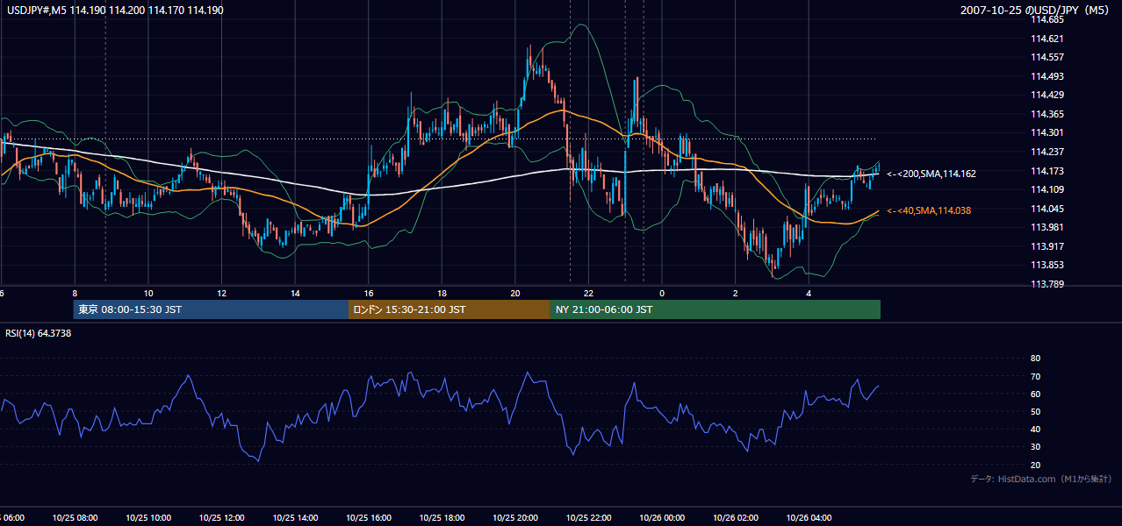
Task: Click hour mark 2 under the price chart
Action: (735, 293)
